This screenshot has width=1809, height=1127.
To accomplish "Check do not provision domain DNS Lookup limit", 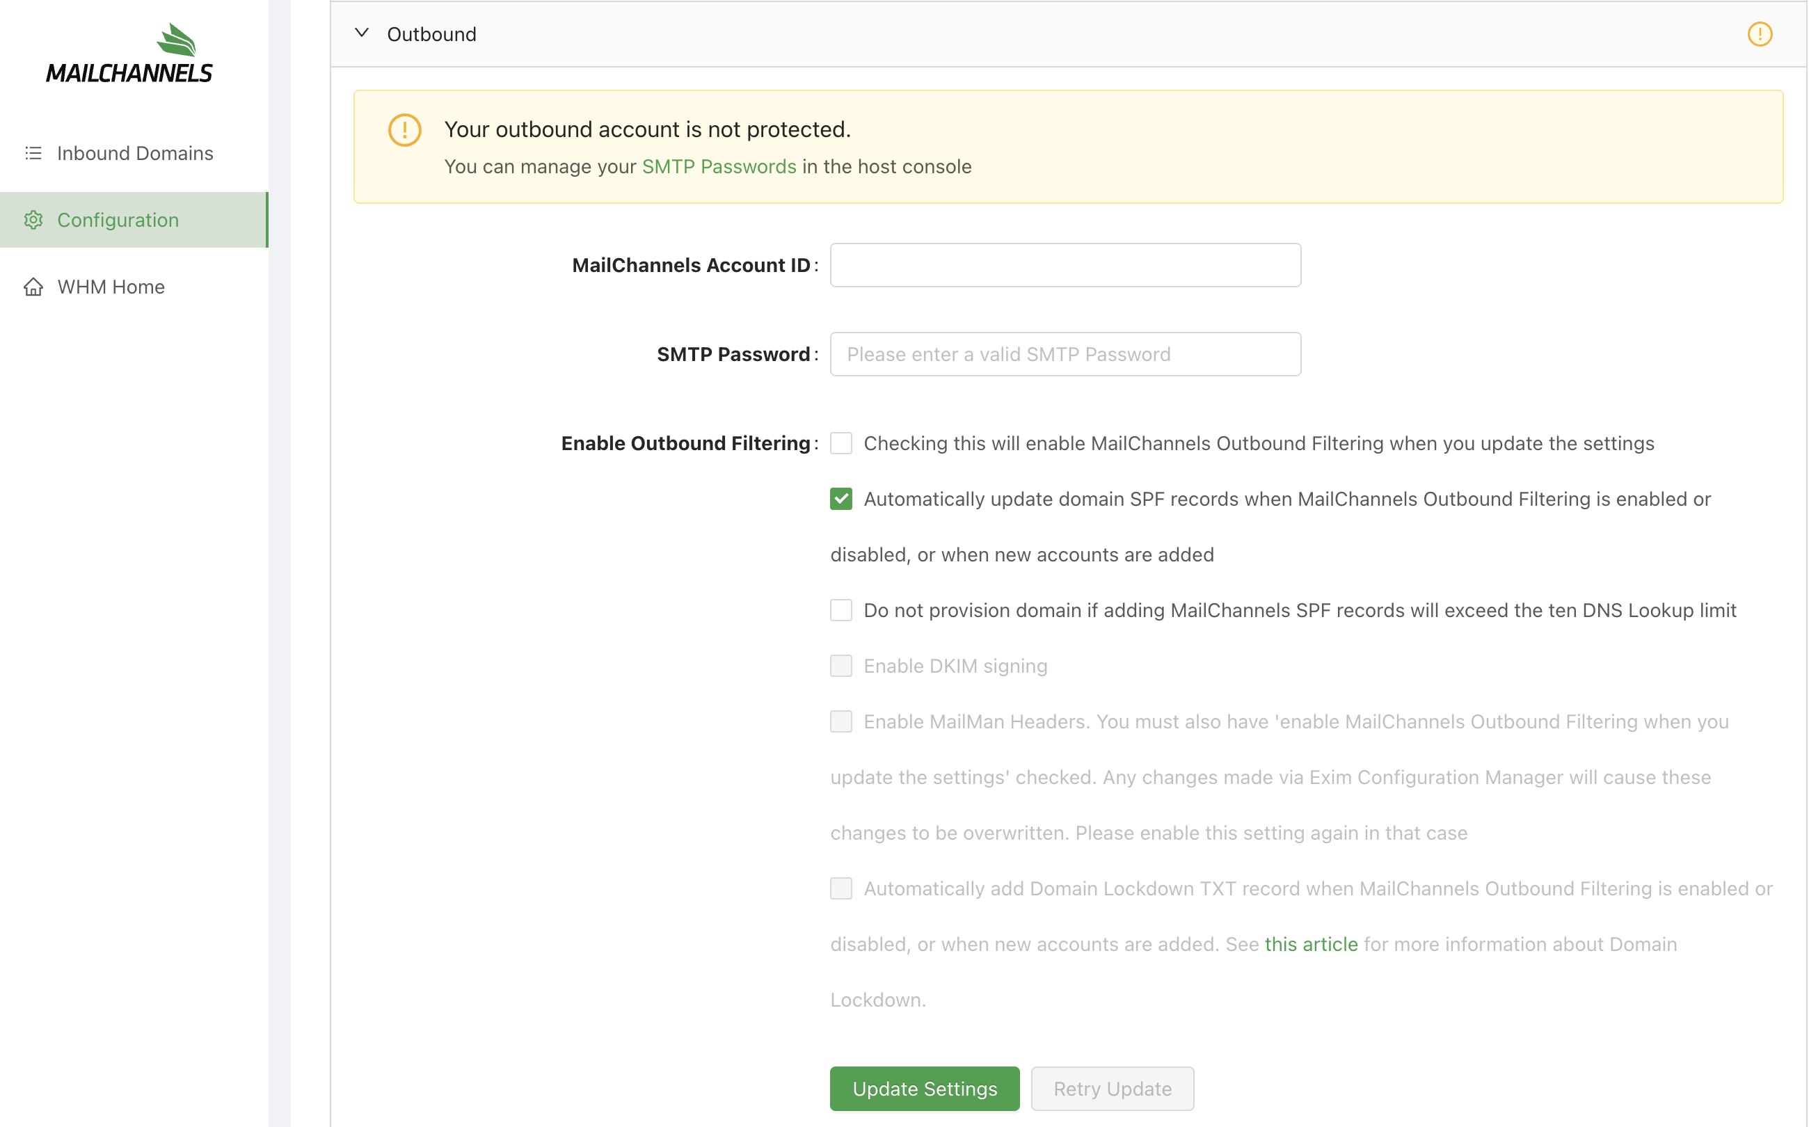I will [x=840, y=611].
